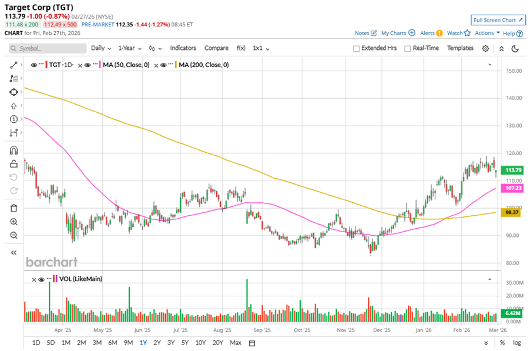
Task: Select the arrow annotation tool
Action: pyautogui.click(x=14, y=106)
